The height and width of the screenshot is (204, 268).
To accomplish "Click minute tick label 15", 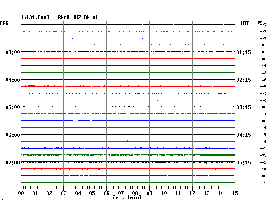I will [x=235, y=193].
